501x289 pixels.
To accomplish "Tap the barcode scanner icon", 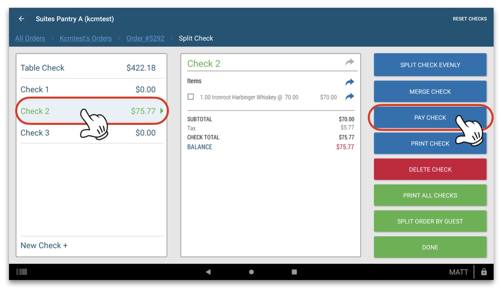I will pos(22,272).
